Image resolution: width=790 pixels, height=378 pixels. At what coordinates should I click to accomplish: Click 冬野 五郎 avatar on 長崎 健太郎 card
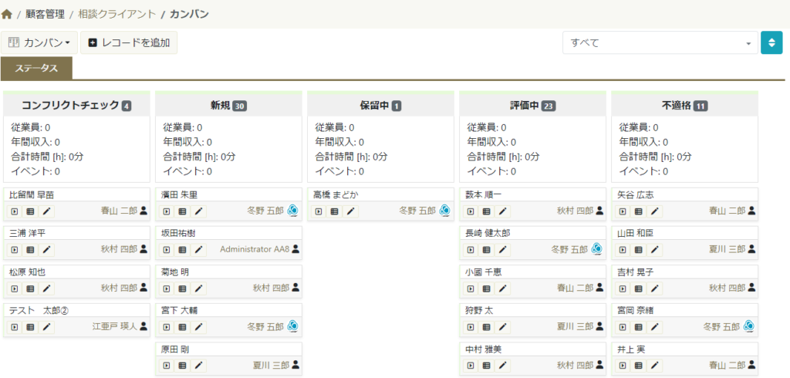pos(597,249)
